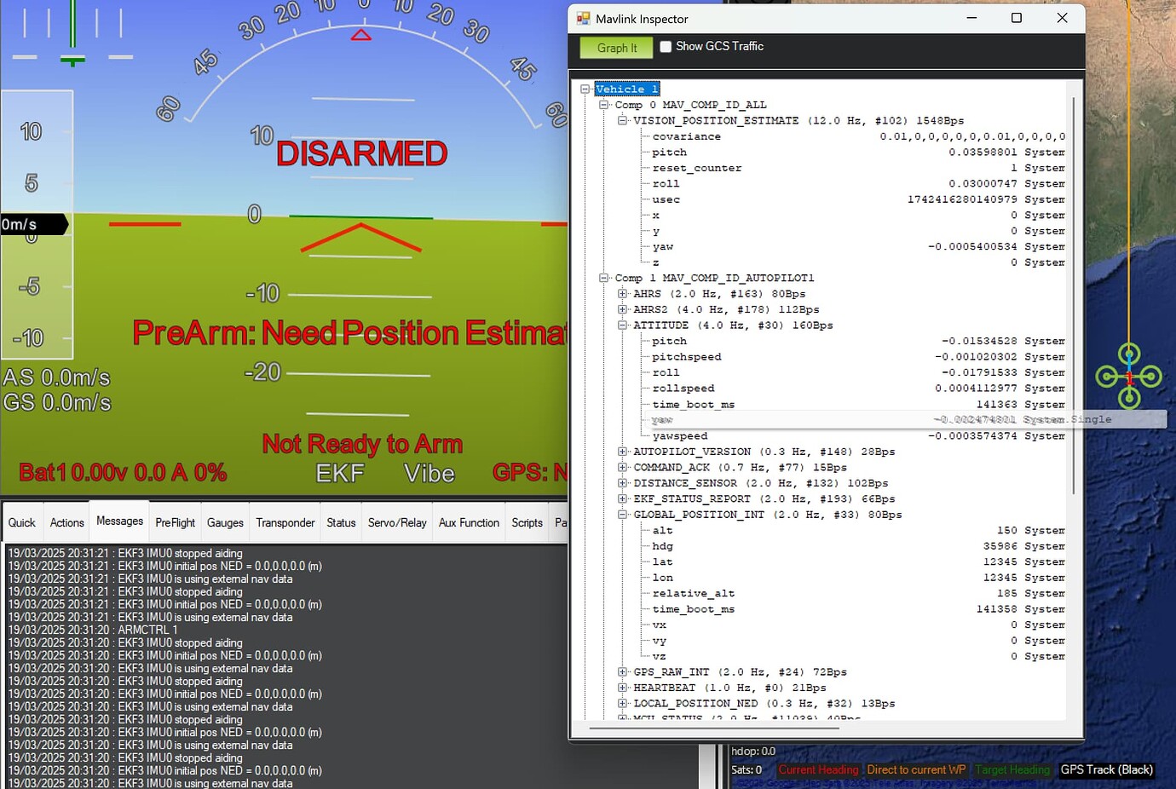
Task: Toggle the Current Heading display
Action: click(x=817, y=769)
